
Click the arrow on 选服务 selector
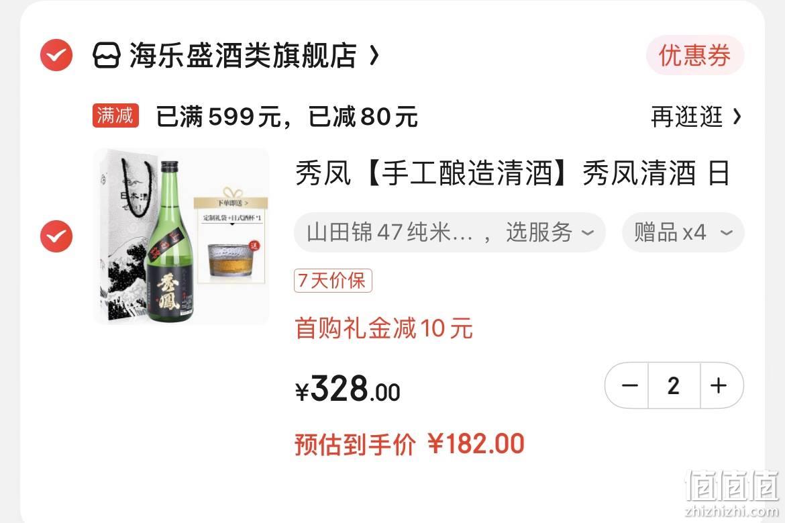(588, 233)
